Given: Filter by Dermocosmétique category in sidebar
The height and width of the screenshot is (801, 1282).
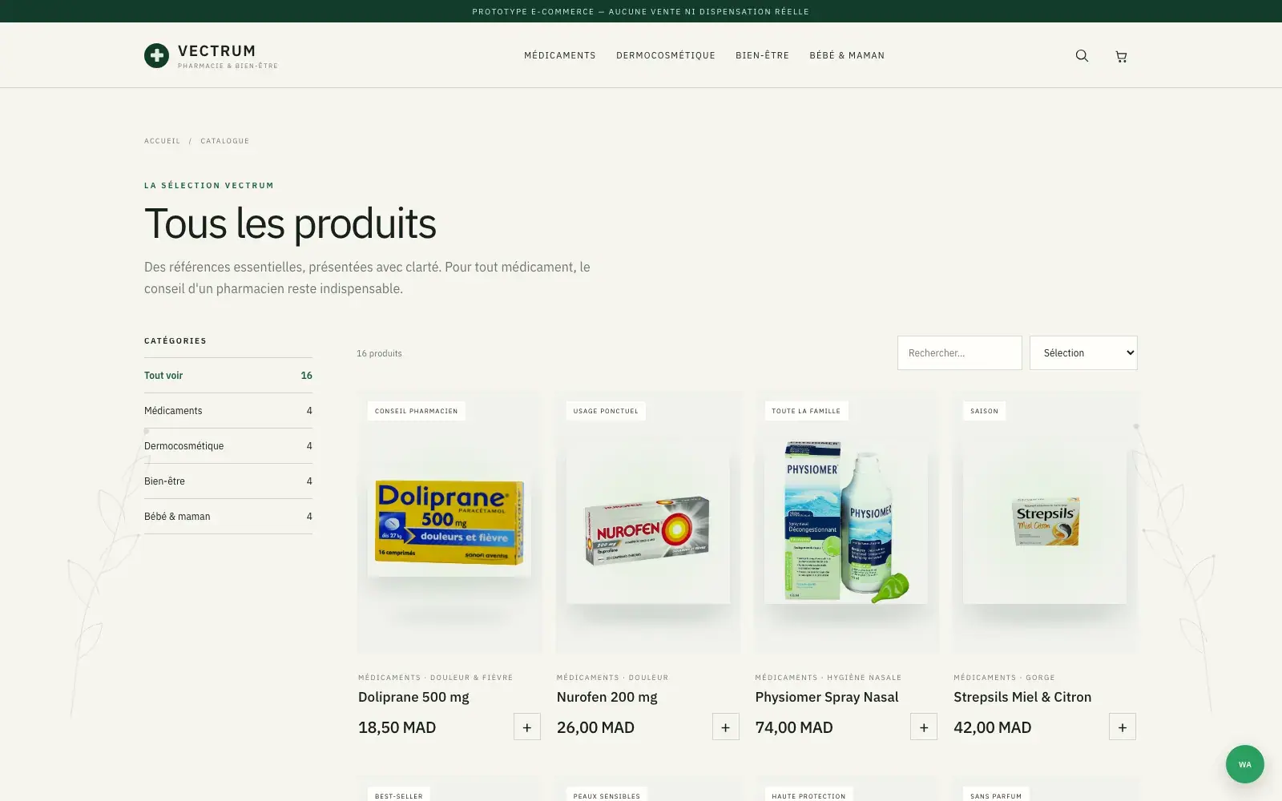Looking at the screenshot, I should (x=228, y=445).
